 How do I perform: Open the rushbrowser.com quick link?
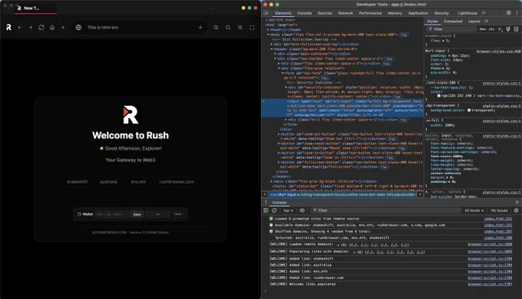pos(177,181)
